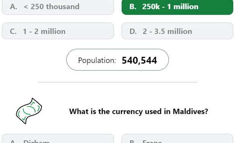Click the Maldives currency question text
239x143 pixels.
point(138,111)
